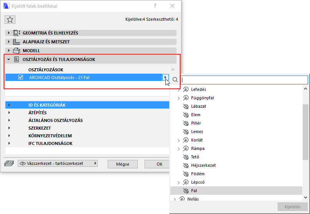Click the help question mark button
Viewport: 310px width, 214px height.
coord(155,6)
